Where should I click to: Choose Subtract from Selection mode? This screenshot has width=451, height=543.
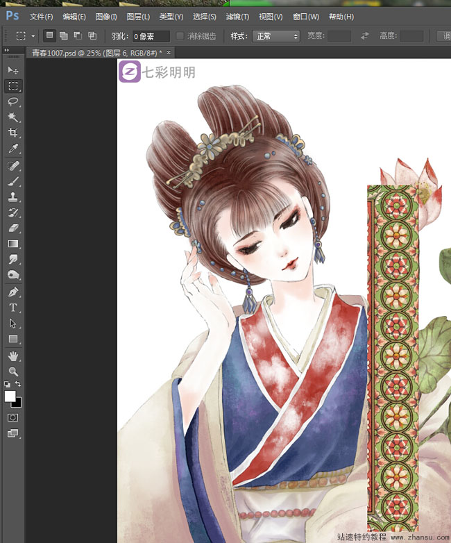click(x=78, y=35)
